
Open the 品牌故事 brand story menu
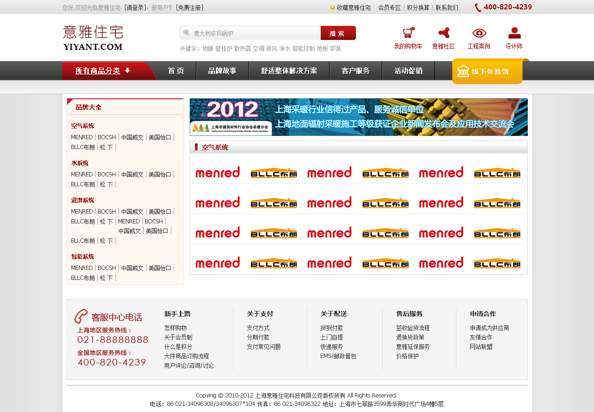click(x=222, y=71)
